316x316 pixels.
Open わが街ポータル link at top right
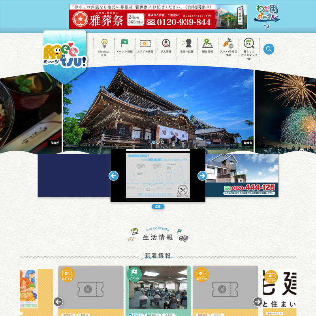268,16
